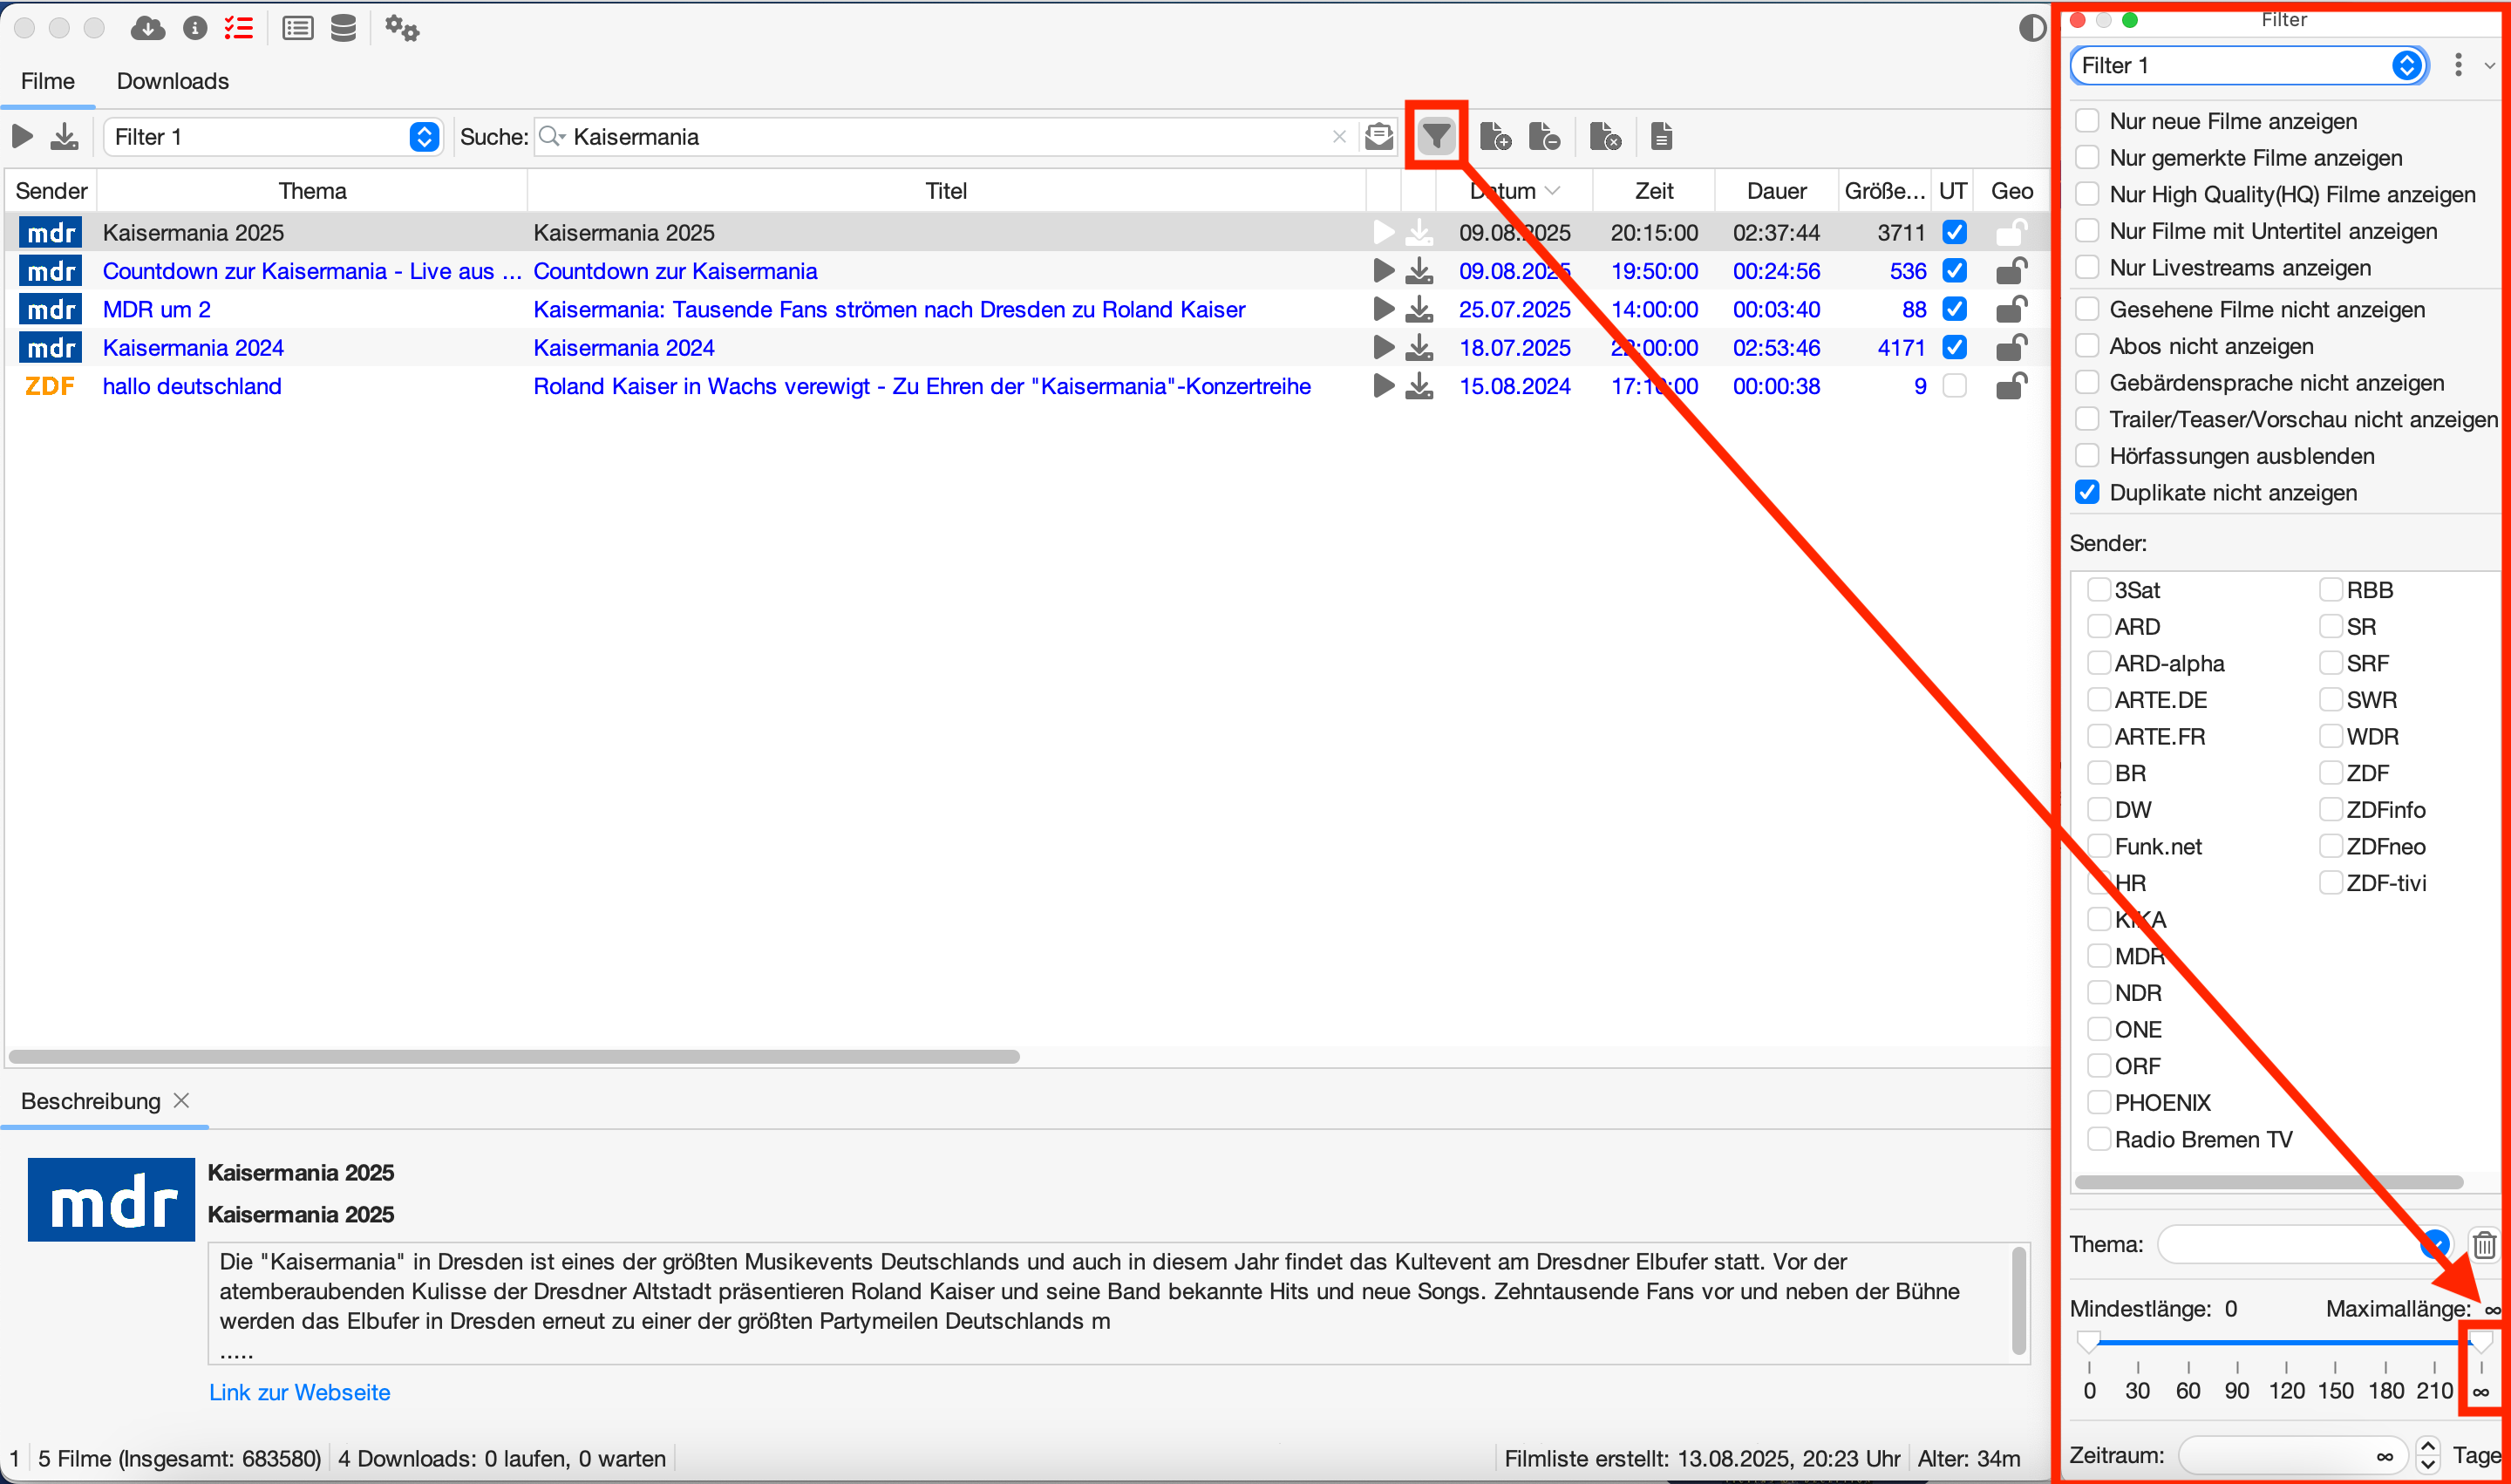The width and height of the screenshot is (2511, 1484).
Task: Enable Nur gemerkte Filme anzeigen
Action: (2087, 158)
